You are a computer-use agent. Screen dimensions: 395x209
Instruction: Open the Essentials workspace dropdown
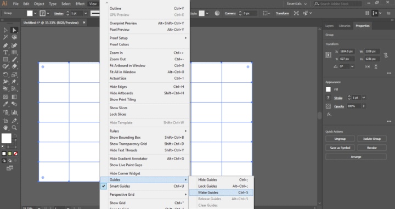click(297, 4)
